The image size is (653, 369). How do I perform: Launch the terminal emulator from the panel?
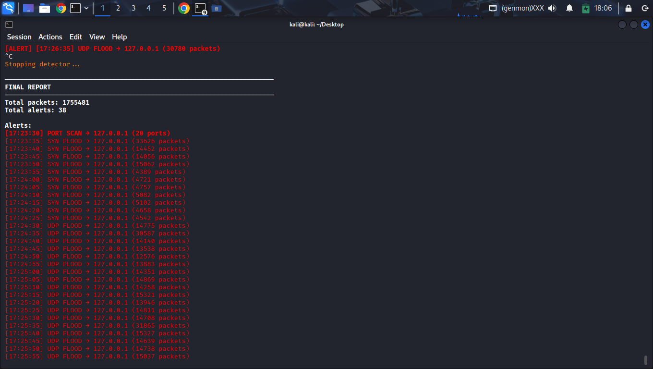click(75, 8)
